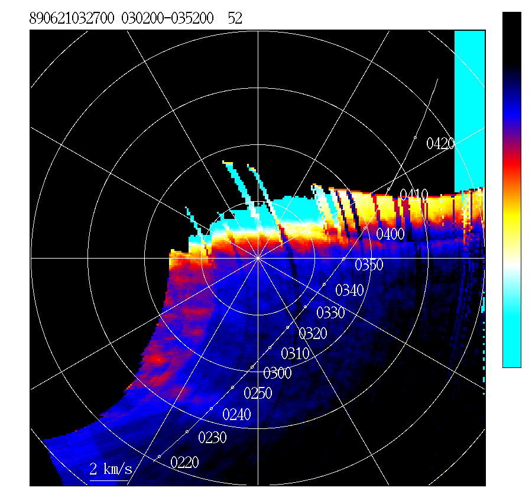
Task: Click the bright red hotspot in lower left
Action: [157, 359]
